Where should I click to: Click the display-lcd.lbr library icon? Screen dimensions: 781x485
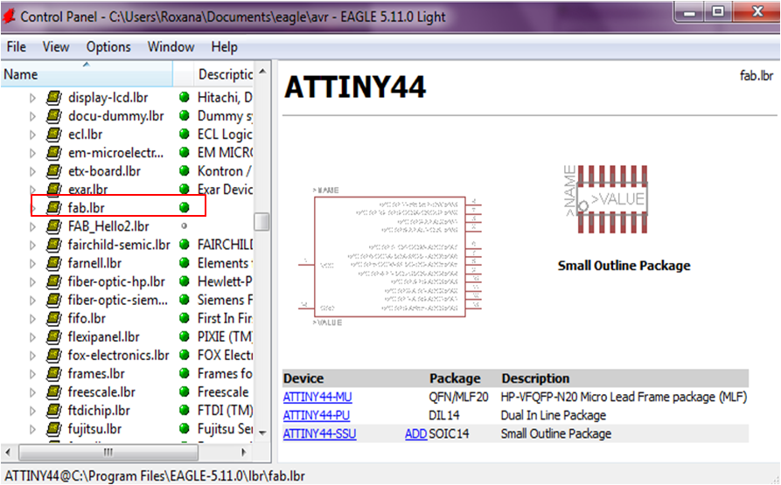tap(54, 98)
